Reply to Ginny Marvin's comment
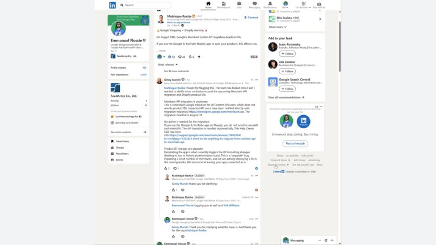Image resolution: width=436 pixels, height=245 pixels. [x=175, y=168]
